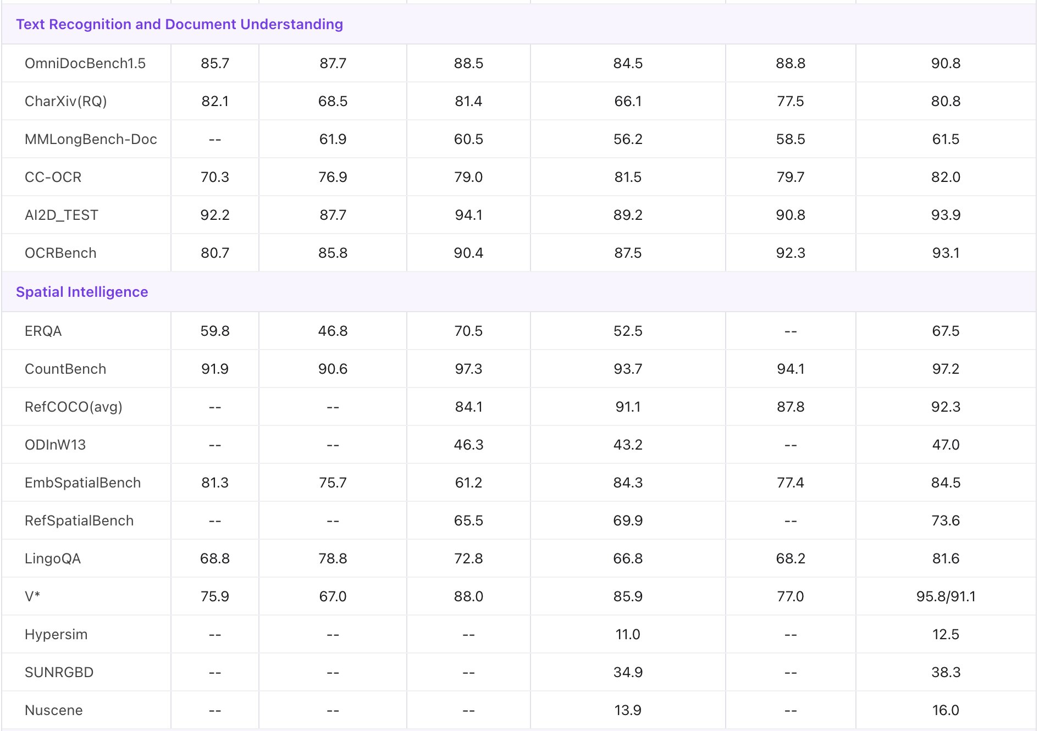Screen dimensions: 1039x731
Task: Select the RefCOCO(avg) row label
Action: click(74, 407)
